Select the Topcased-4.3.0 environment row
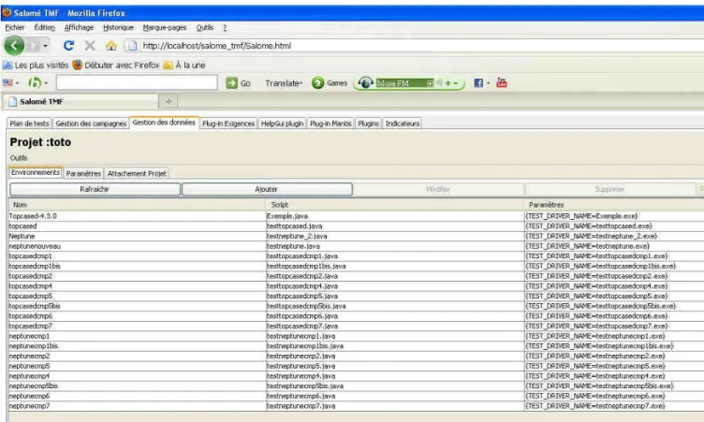The height and width of the screenshot is (422, 704). 357,216
